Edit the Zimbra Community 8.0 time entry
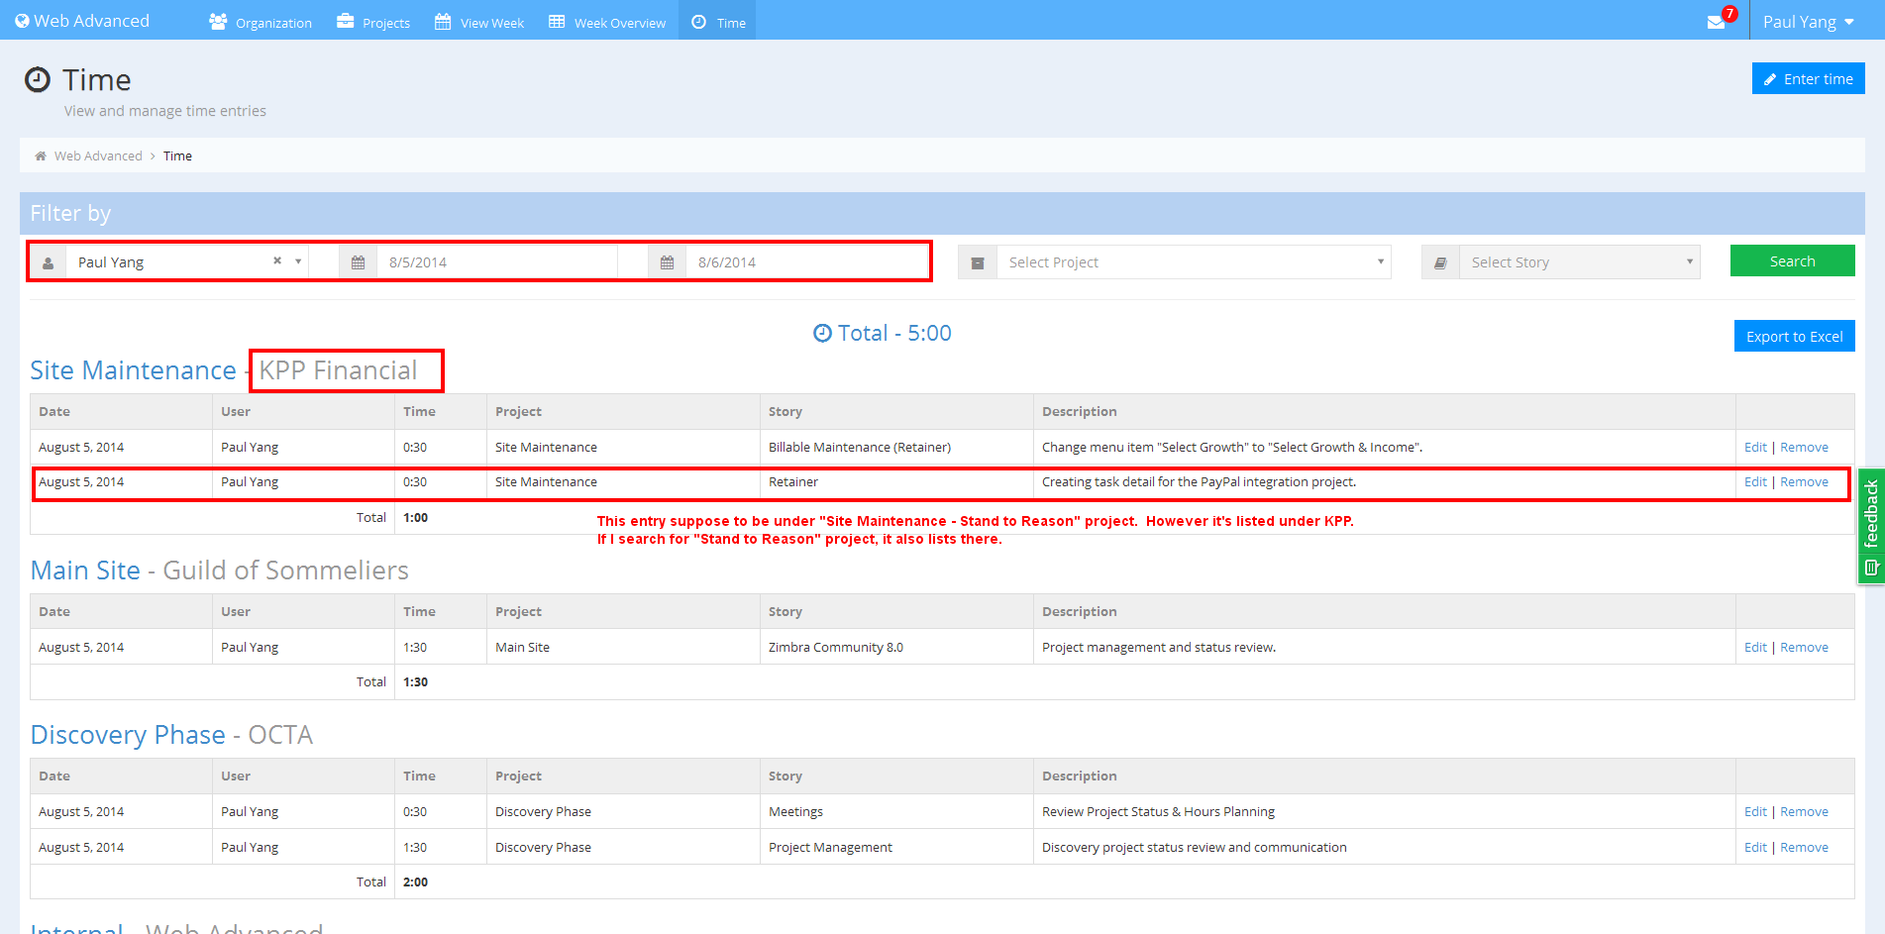The height and width of the screenshot is (934, 1885). tap(1754, 648)
